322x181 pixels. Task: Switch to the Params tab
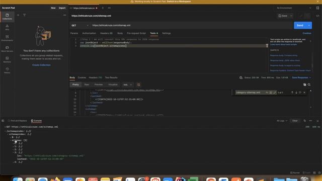(74, 33)
